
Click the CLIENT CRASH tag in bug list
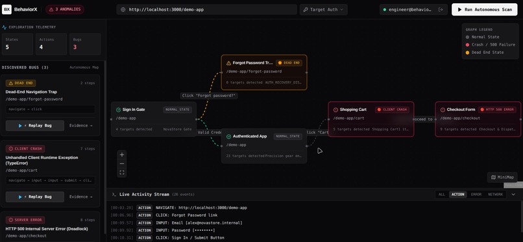(25, 149)
